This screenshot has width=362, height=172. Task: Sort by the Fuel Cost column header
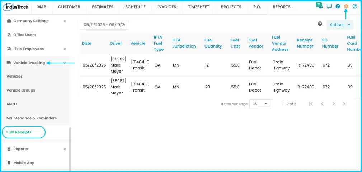235,43
